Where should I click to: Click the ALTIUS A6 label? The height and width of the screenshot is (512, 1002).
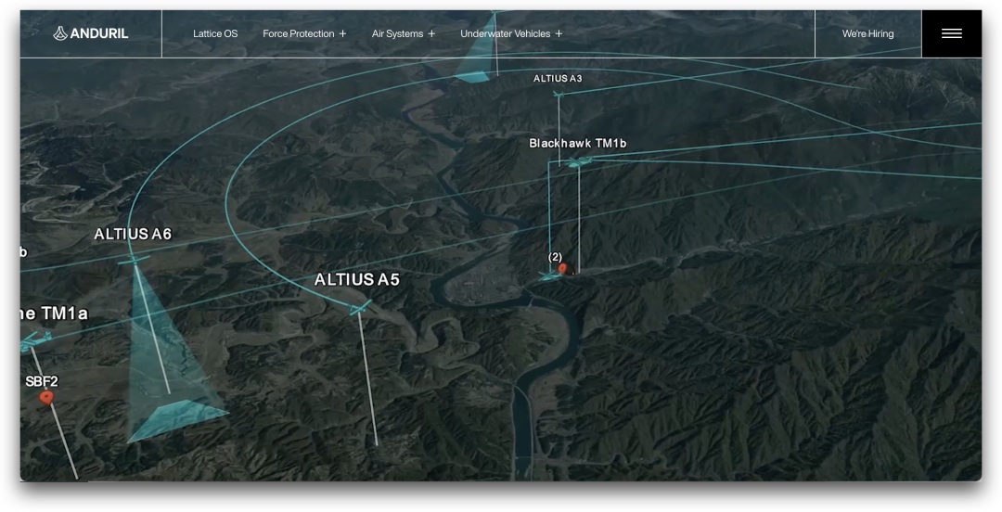pyautogui.click(x=133, y=234)
